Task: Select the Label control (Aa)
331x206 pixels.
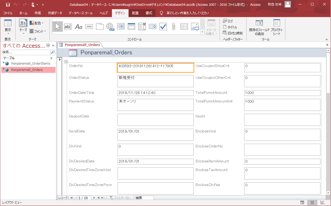Action: pyautogui.click(x=79, y=26)
